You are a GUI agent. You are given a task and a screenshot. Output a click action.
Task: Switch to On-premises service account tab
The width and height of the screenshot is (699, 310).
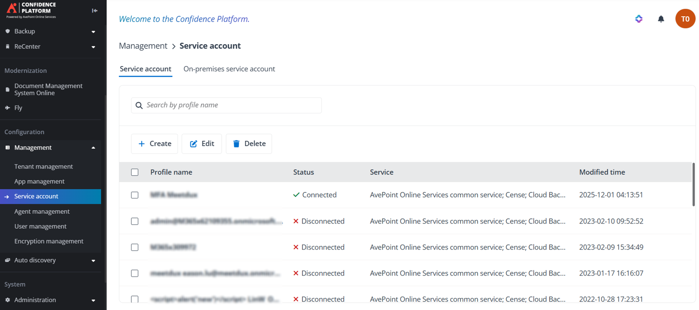tap(229, 69)
